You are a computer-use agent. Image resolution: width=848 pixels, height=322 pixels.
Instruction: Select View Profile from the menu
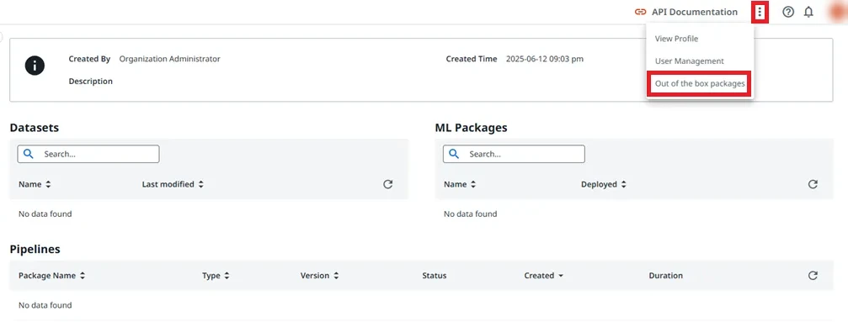676,39
